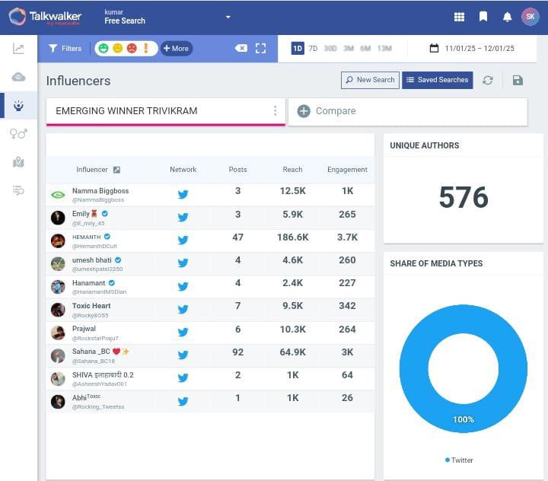
Task: Save the search with the disk icon
Action: click(x=518, y=81)
